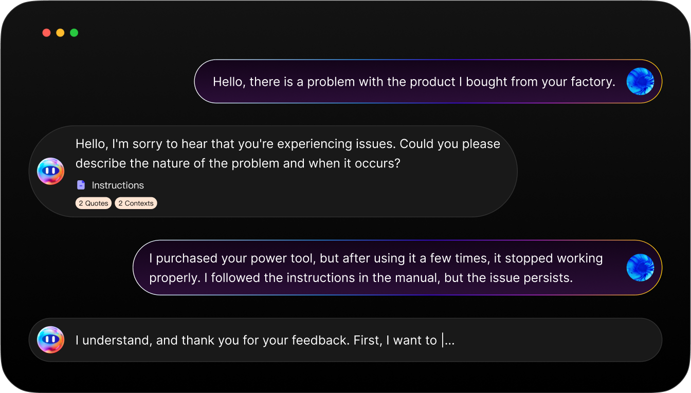The image size is (691, 393).
Task: Open the Instructions document icon
Action: (81, 185)
